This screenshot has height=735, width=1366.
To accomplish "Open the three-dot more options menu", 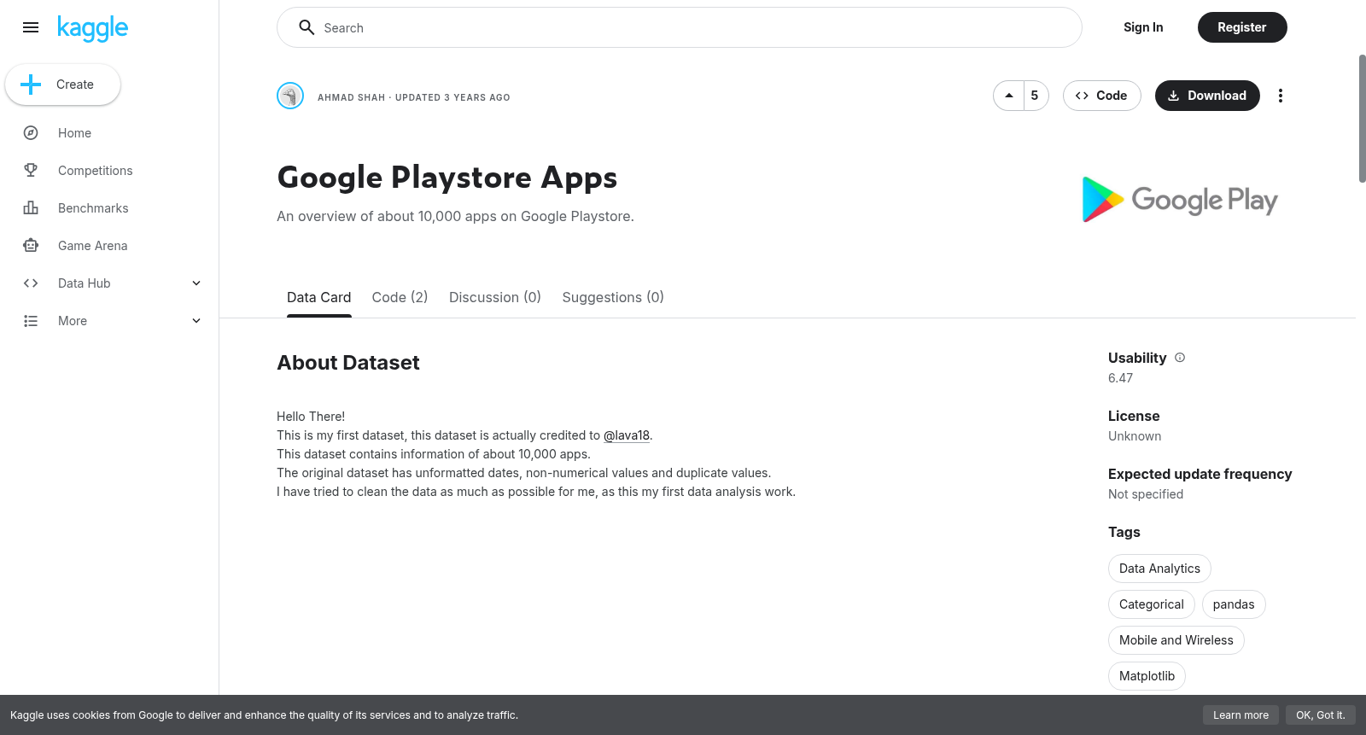I will [x=1280, y=96].
